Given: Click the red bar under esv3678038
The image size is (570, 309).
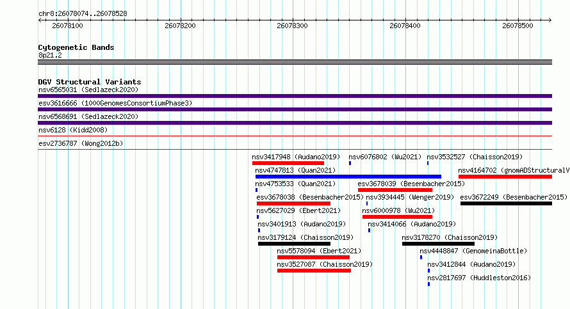Looking at the screenshot, I should (x=293, y=203).
